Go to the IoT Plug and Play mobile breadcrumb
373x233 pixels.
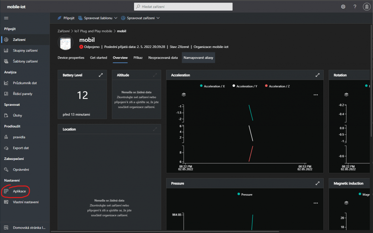(93, 31)
